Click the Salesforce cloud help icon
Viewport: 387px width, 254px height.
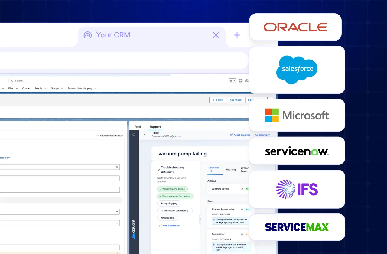click(247, 81)
